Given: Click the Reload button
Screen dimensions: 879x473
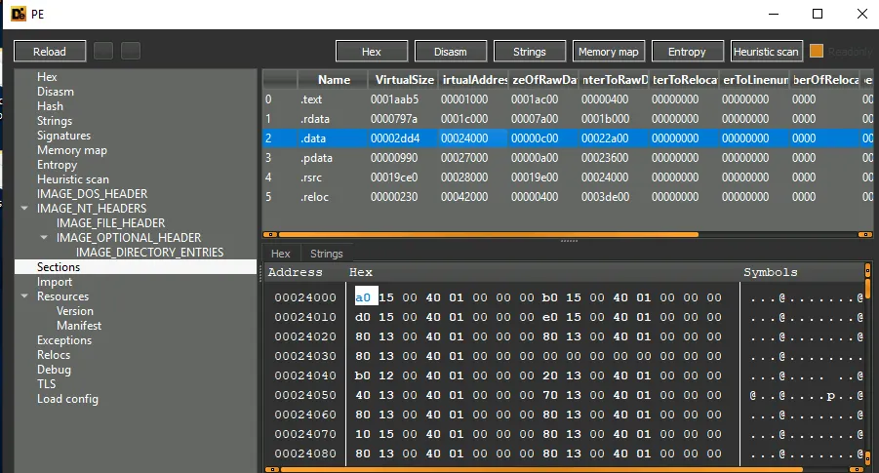Looking at the screenshot, I should pyautogui.click(x=50, y=52).
